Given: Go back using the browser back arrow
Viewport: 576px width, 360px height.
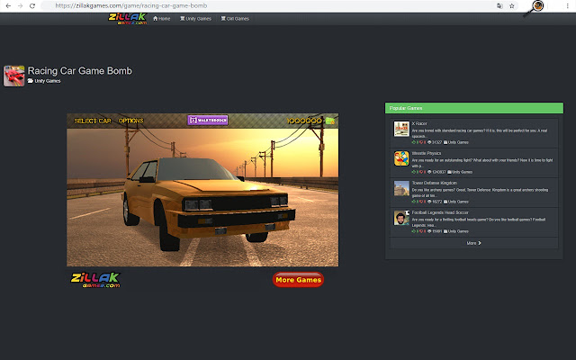Looking at the screenshot, I should click(x=8, y=6).
